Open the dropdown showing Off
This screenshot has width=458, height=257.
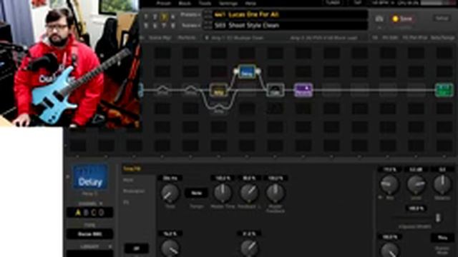tap(137, 248)
